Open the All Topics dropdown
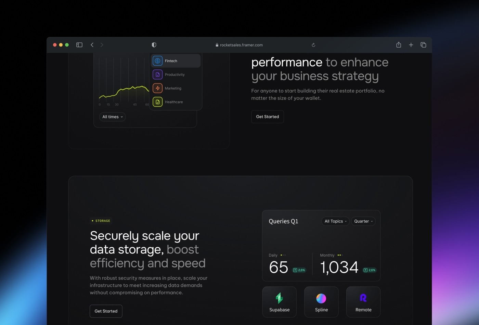The image size is (479, 325). pyautogui.click(x=335, y=221)
